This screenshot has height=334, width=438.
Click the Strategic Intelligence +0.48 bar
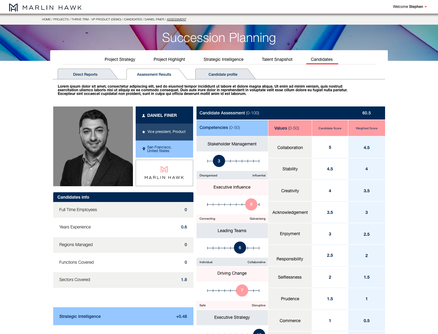(123, 316)
